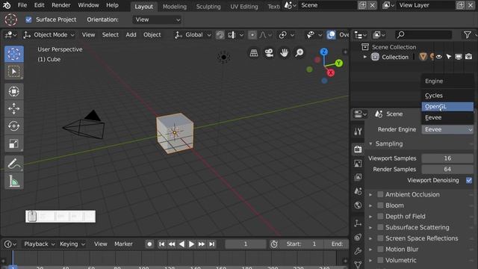Toggle Collection render camera icon
Viewport: 478px width, 269px height.
pos(469,57)
